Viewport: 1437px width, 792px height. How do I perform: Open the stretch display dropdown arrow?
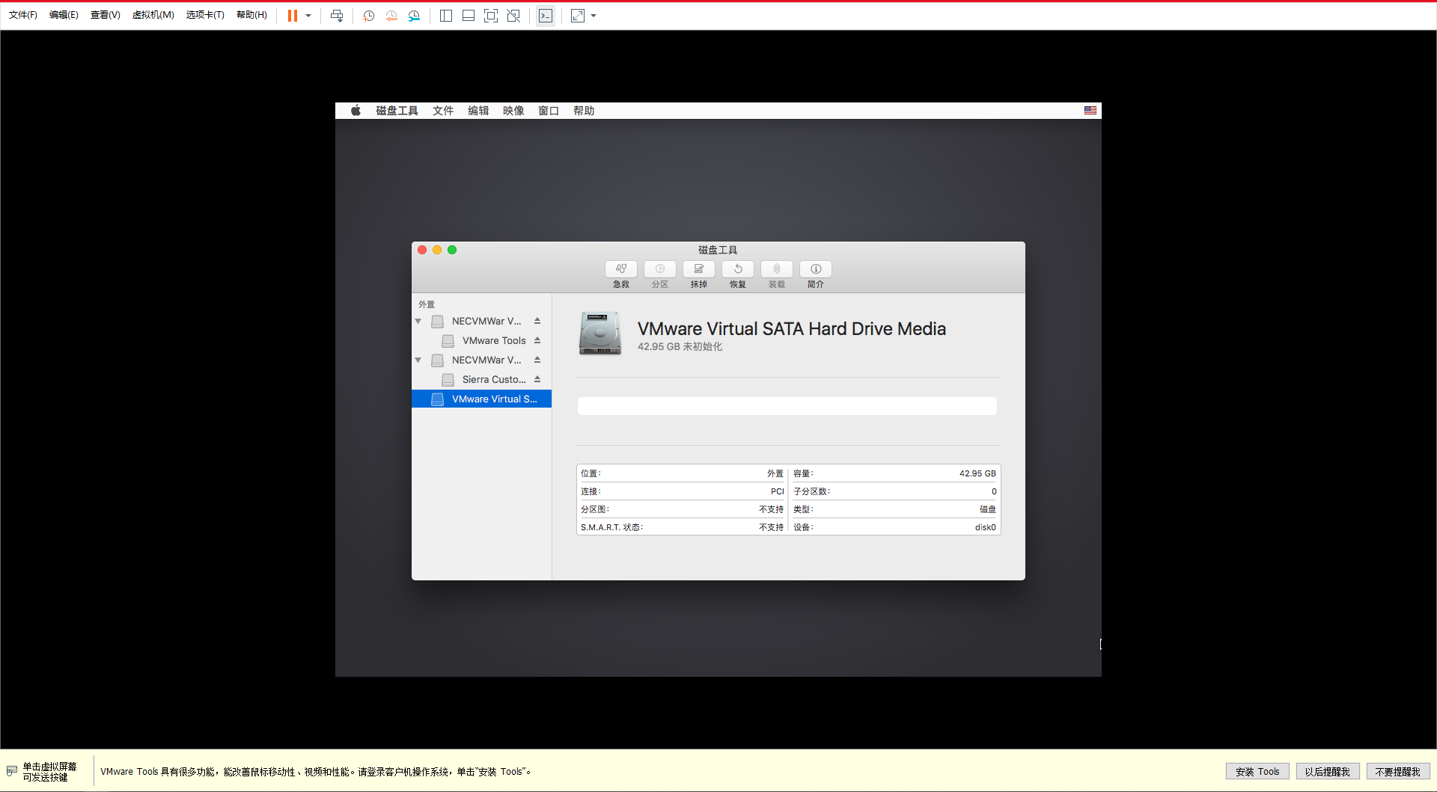click(x=594, y=16)
